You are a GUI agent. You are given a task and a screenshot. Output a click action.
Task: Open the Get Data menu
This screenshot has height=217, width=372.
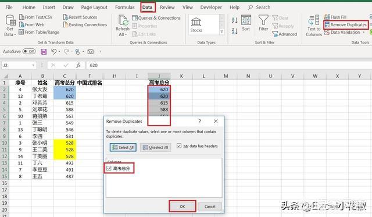[10, 26]
